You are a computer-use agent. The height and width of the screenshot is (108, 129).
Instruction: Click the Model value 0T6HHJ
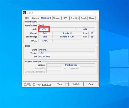(43, 29)
